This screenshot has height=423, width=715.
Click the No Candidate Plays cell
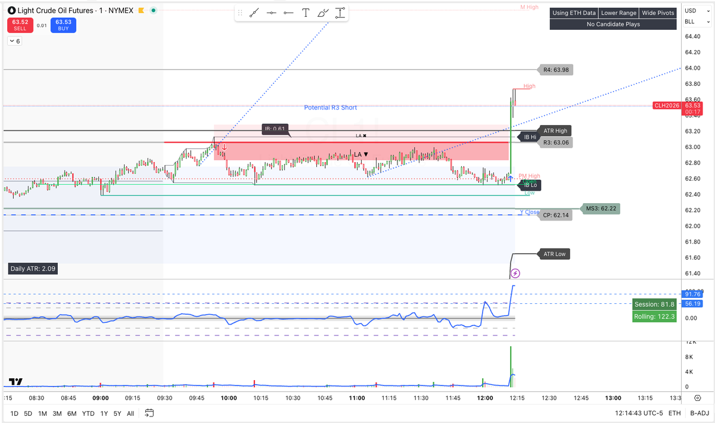(614, 24)
